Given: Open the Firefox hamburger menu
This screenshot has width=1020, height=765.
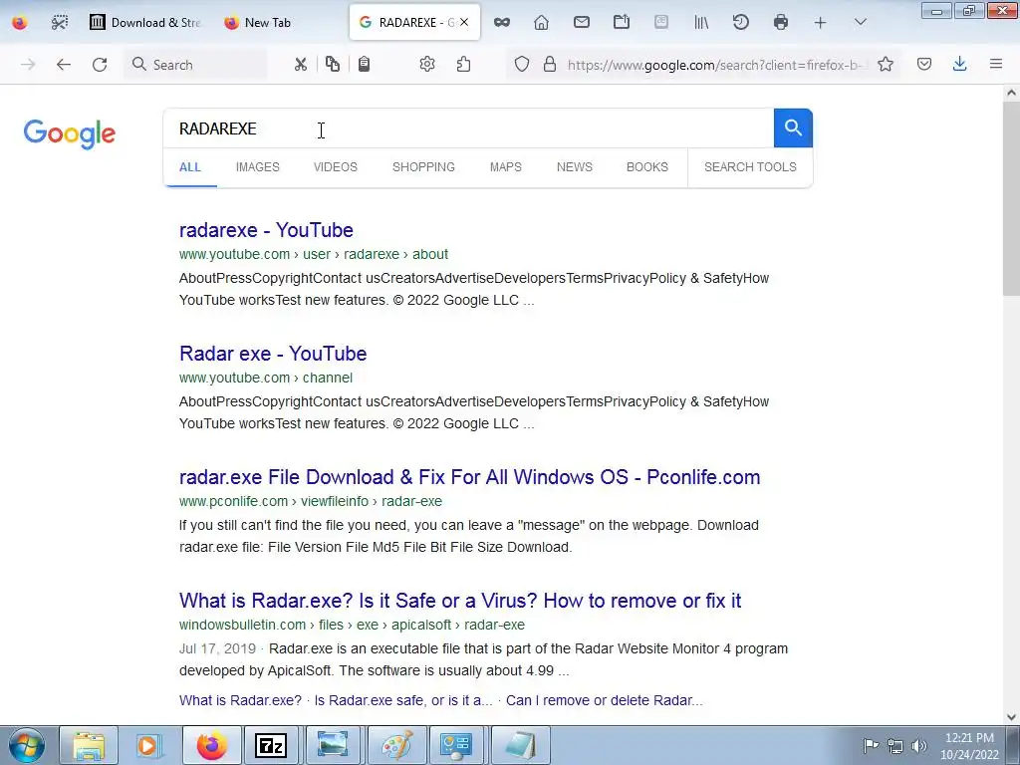Looking at the screenshot, I should click(x=996, y=64).
